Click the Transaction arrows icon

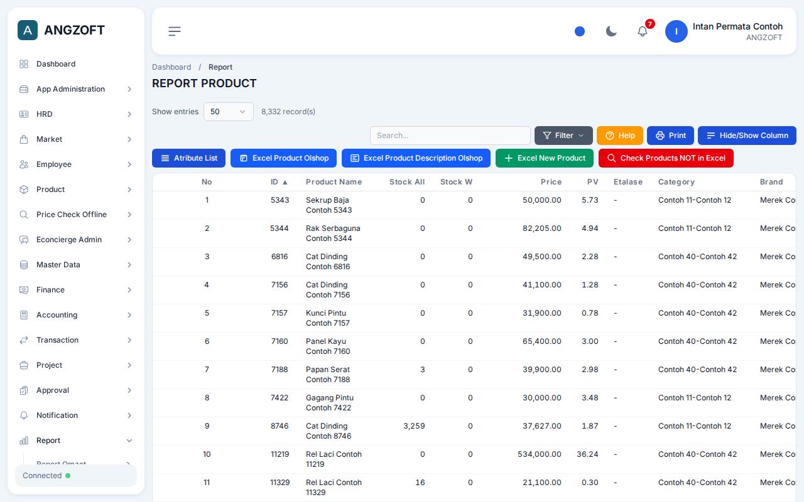24,340
